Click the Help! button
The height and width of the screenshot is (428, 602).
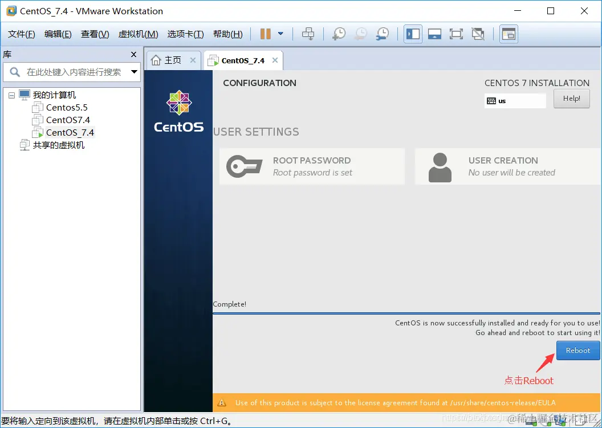571,99
